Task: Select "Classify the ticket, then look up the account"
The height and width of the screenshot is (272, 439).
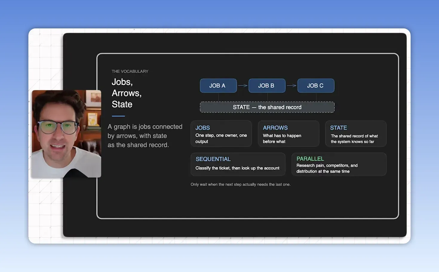Action: click(237, 168)
